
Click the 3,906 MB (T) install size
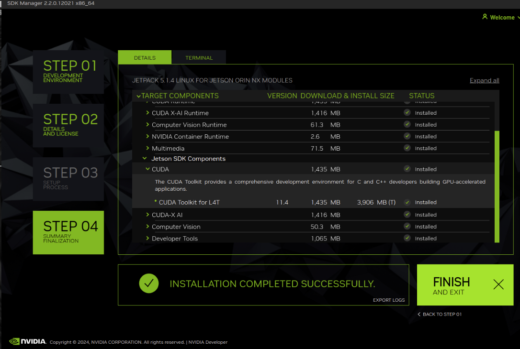click(x=376, y=202)
